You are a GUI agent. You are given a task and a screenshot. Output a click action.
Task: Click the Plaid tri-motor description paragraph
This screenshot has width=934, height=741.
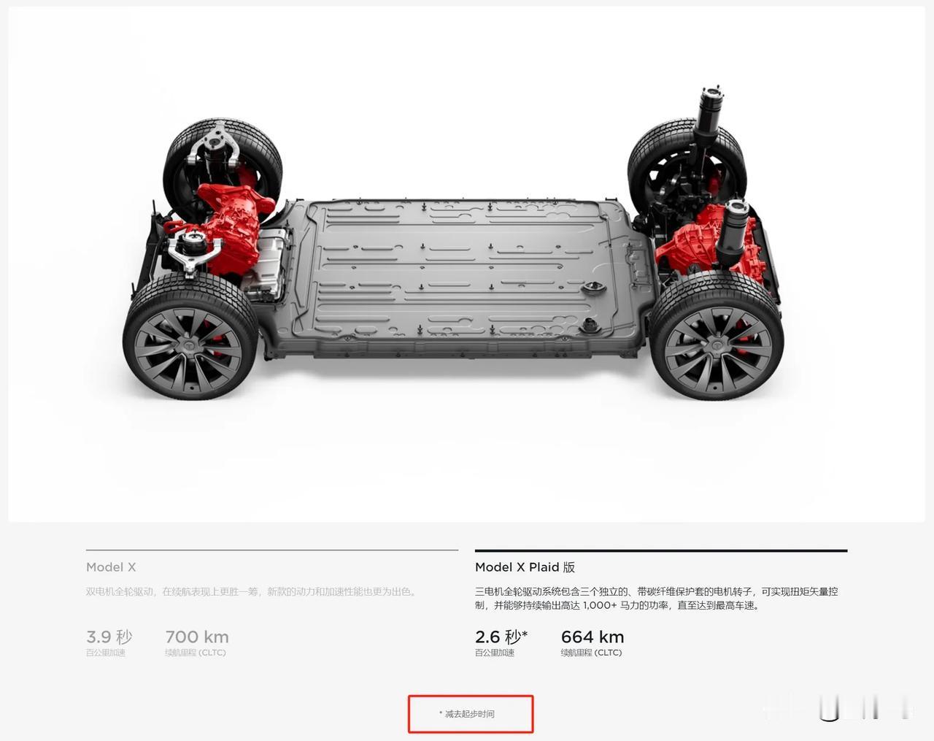pos(657,598)
